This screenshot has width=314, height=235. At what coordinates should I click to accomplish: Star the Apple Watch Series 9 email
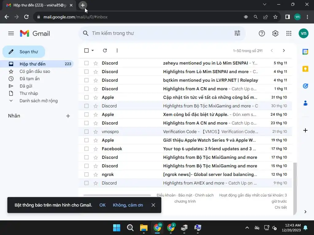point(96,140)
